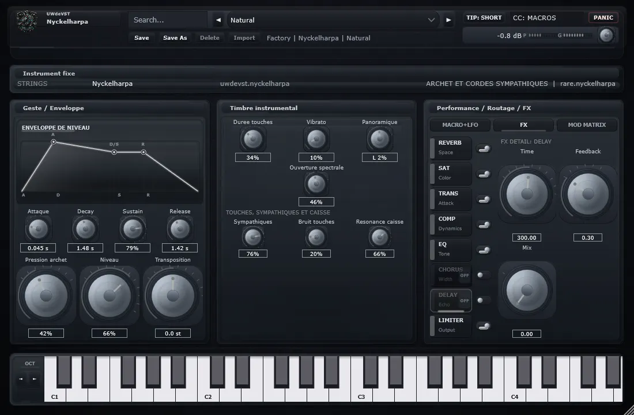This screenshot has width=634, height=415.
Task: Switch to MACRO+LFO tab
Action: (460, 124)
